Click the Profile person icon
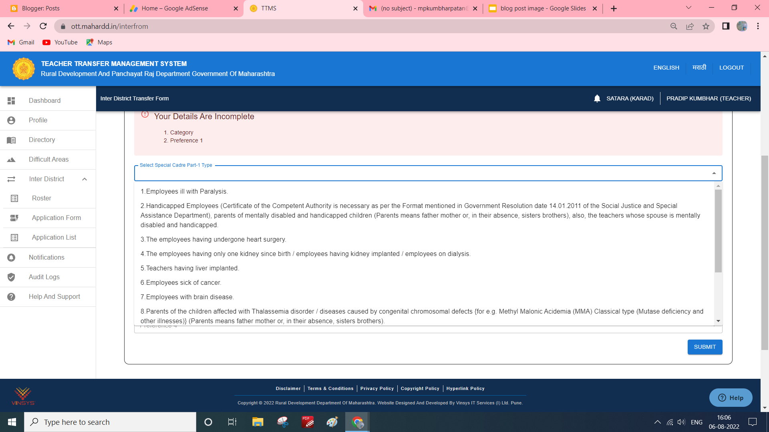The width and height of the screenshot is (769, 432). coord(11,120)
